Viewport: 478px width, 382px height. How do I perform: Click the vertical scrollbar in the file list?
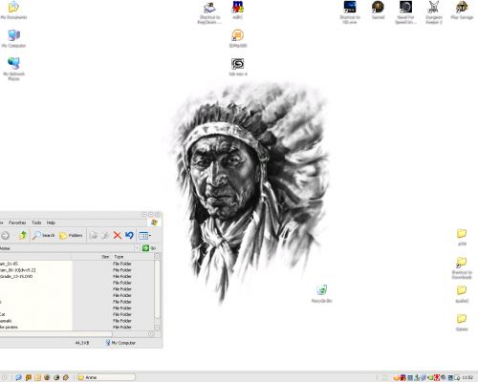click(157, 289)
